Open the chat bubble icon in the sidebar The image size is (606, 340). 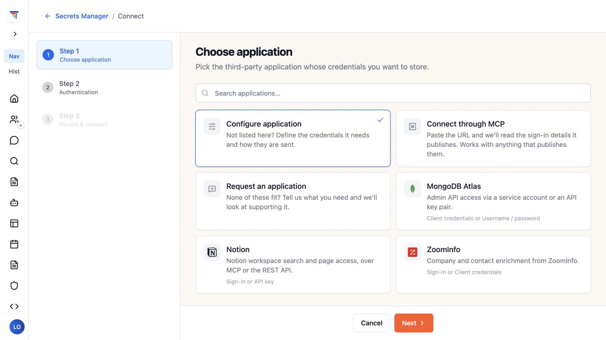click(14, 140)
